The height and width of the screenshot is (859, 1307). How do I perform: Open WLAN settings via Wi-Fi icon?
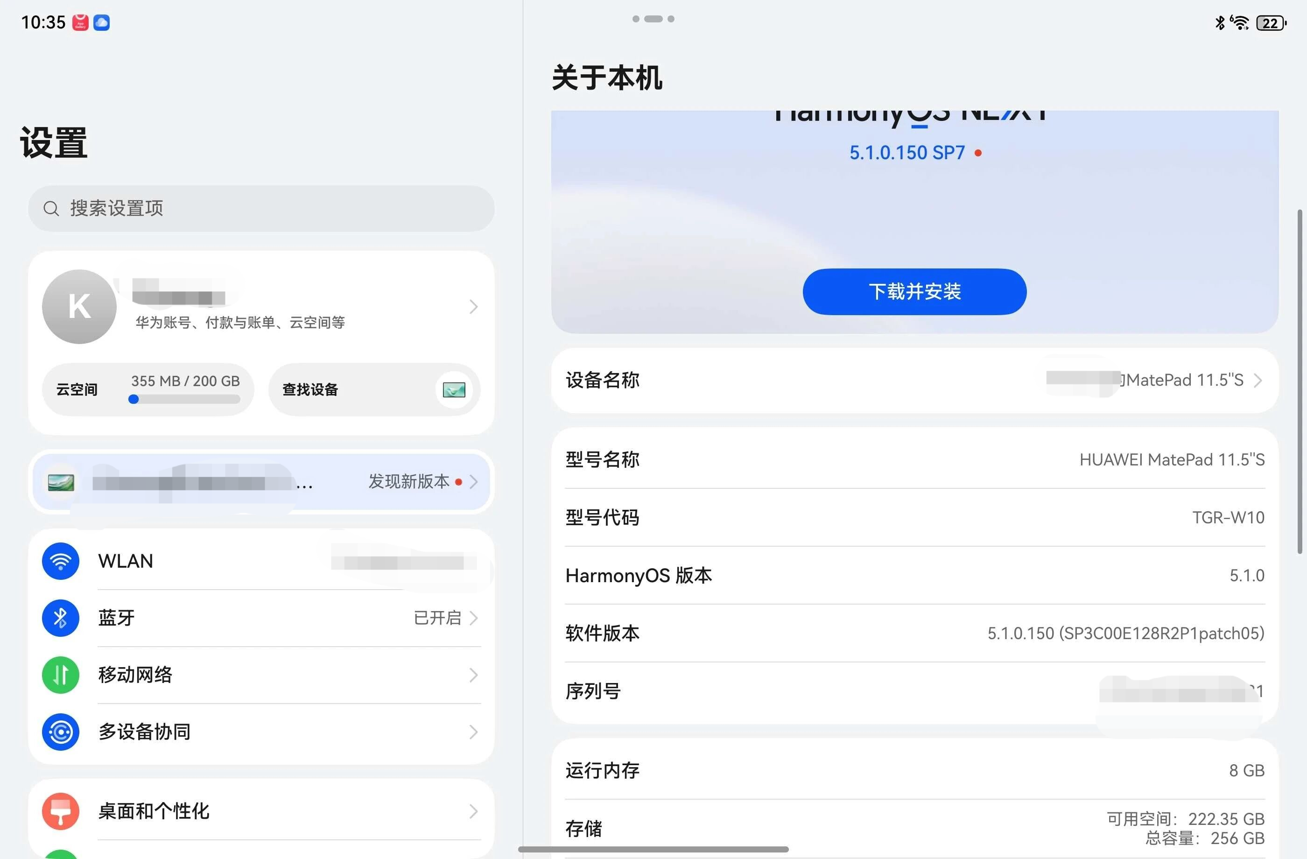pos(60,561)
